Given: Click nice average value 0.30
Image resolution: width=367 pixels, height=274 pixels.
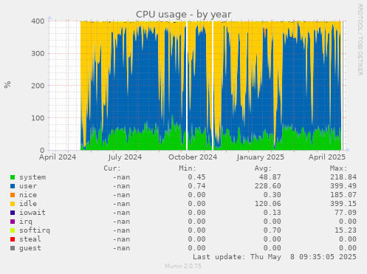Looking at the screenshot, I should [272, 195].
